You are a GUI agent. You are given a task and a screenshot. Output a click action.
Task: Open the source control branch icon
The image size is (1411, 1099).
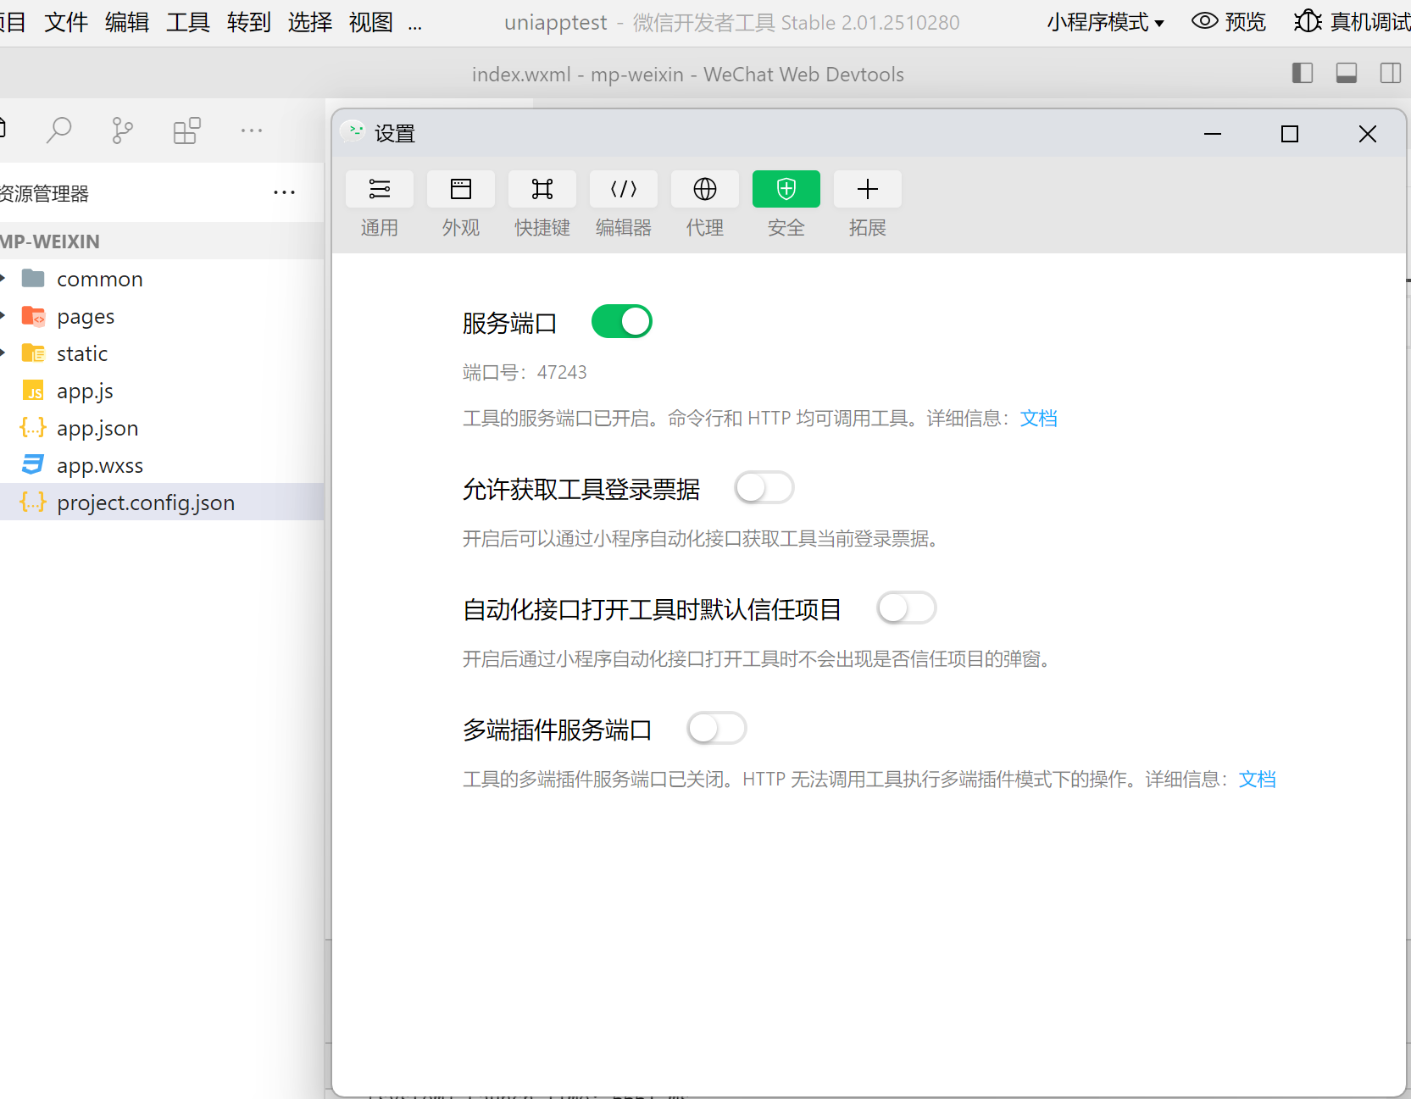click(x=122, y=130)
